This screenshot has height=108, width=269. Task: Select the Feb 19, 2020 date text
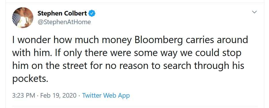pos(58,95)
